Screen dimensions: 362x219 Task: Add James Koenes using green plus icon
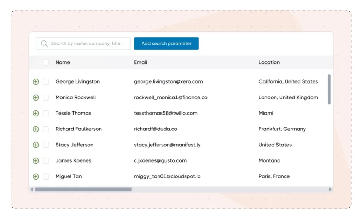[x=36, y=160]
